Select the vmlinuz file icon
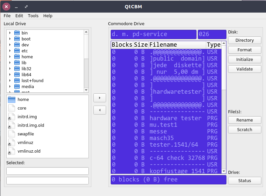 [x=12, y=143]
